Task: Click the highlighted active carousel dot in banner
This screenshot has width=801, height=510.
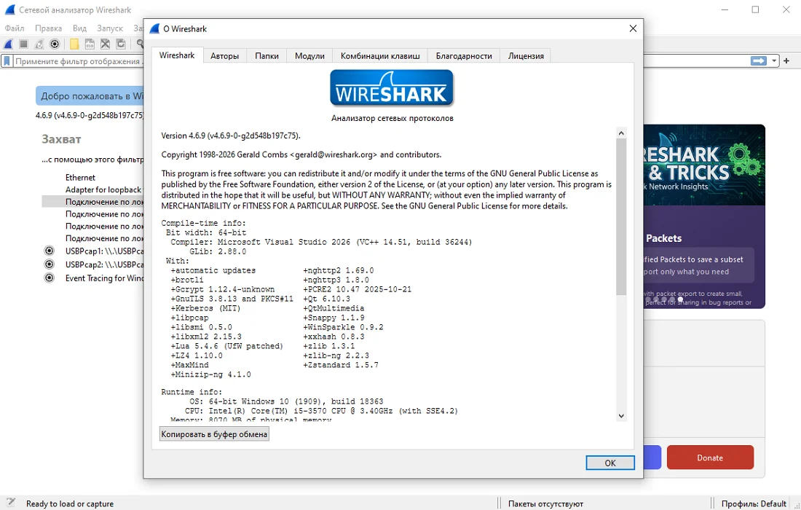Action: (x=680, y=299)
